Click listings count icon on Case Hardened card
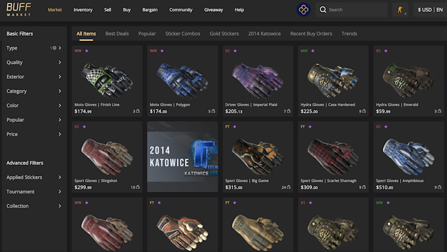The image size is (447, 252). pyautogui.click(x=364, y=111)
